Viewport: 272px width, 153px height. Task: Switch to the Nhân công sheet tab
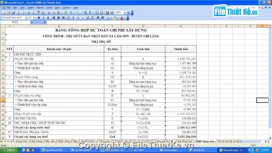[x=64, y=142]
